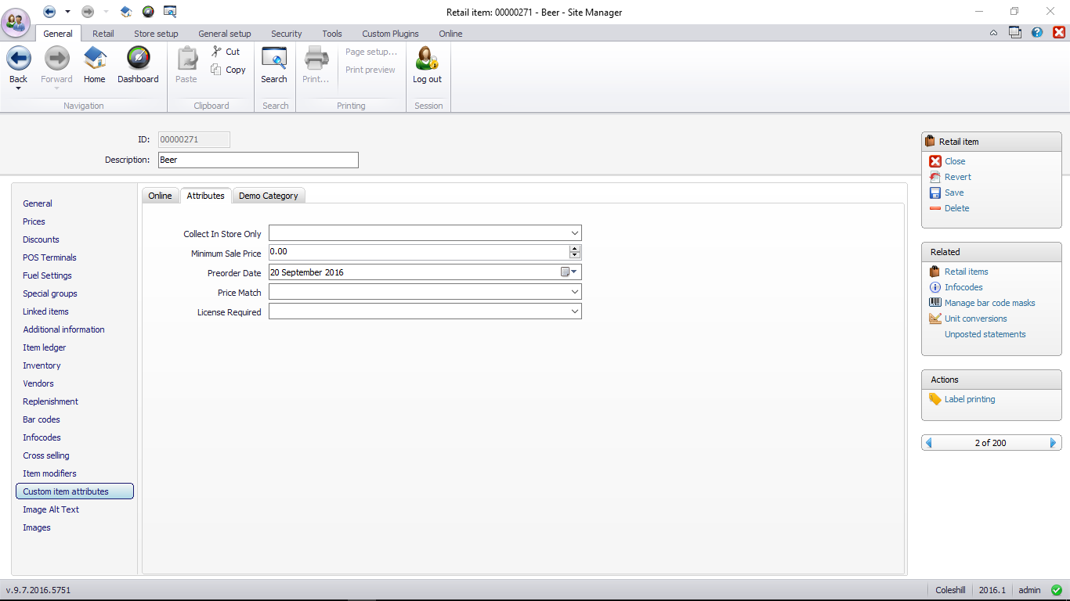Select Inventory in the left sidebar
This screenshot has width=1070, height=601.
42,365
